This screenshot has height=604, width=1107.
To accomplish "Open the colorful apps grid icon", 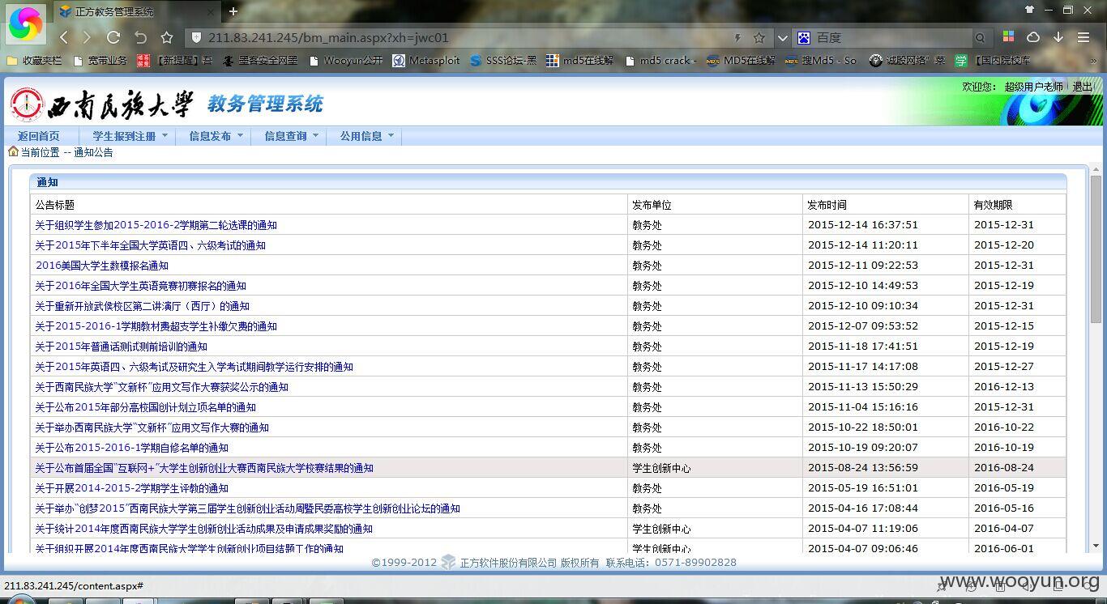I will pyautogui.click(x=1008, y=37).
